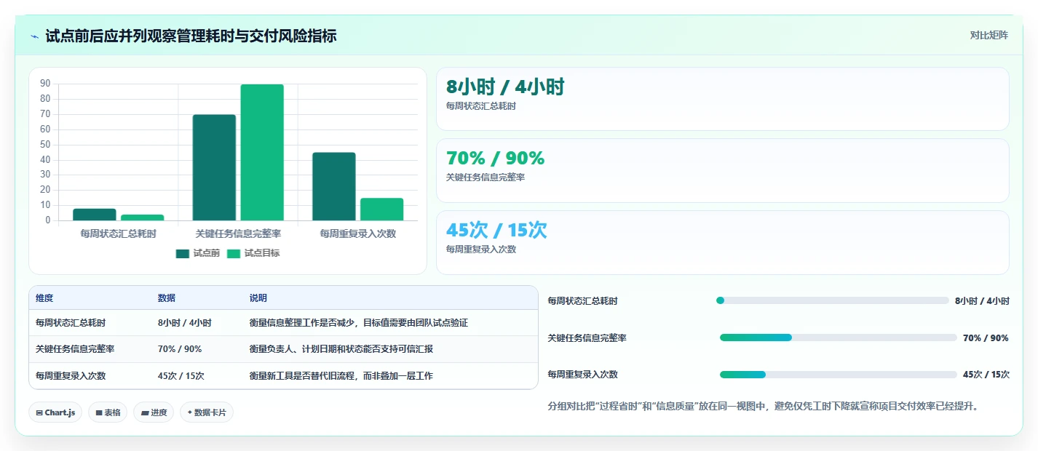Screen dimensions: 1038x451
Task: Click the 试点目标 bar for 关键任务信息完整率
Action: [x=262, y=152]
